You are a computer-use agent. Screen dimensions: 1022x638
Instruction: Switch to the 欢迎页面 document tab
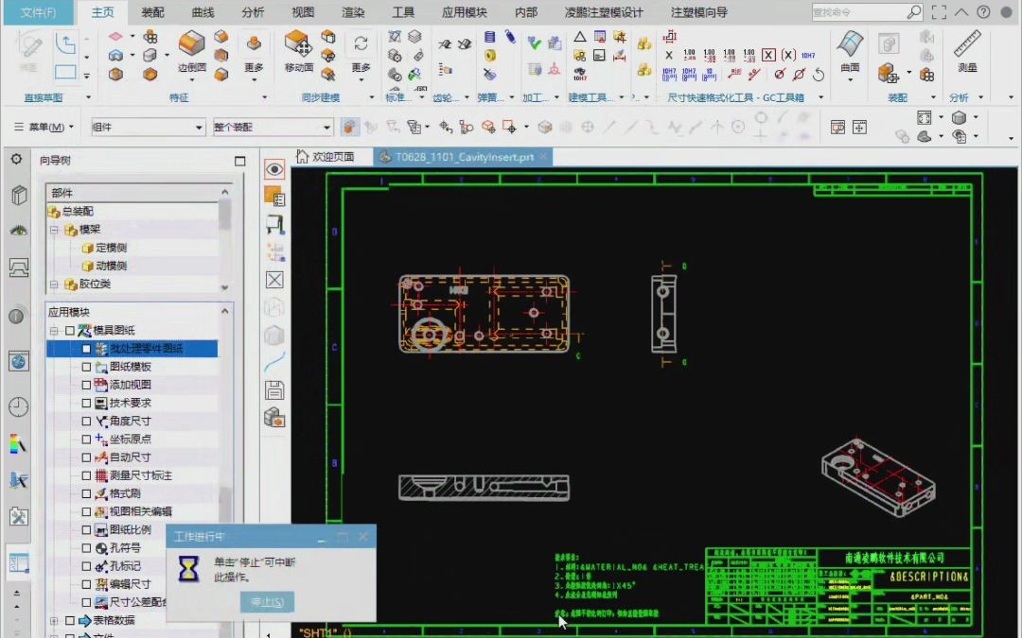click(326, 157)
